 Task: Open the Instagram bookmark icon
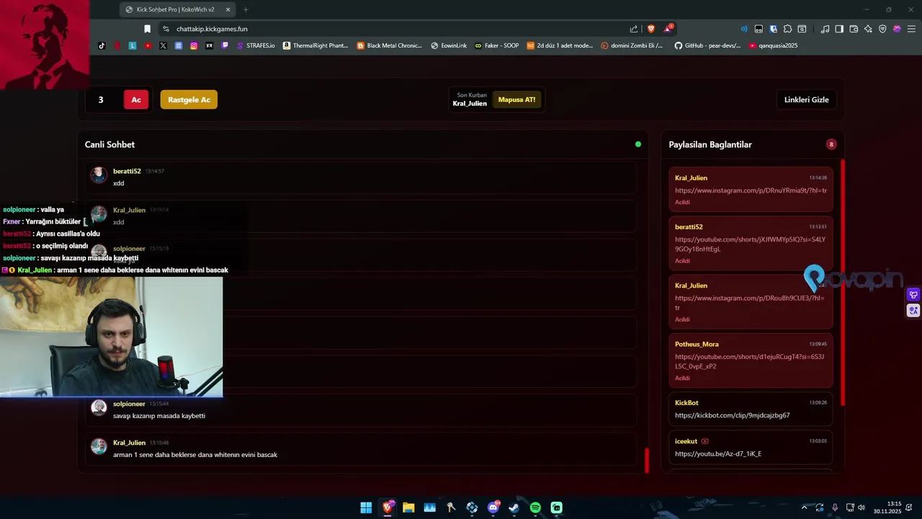click(x=194, y=45)
